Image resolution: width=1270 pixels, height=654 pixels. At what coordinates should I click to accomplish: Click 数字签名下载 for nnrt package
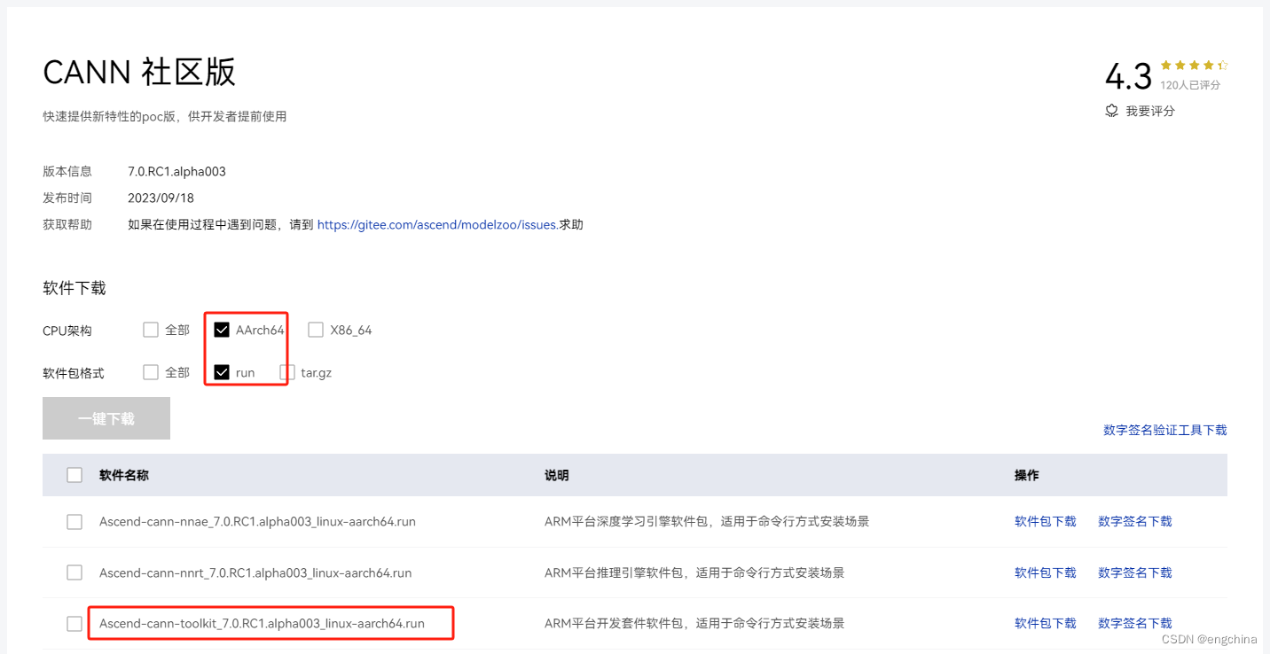click(1135, 572)
